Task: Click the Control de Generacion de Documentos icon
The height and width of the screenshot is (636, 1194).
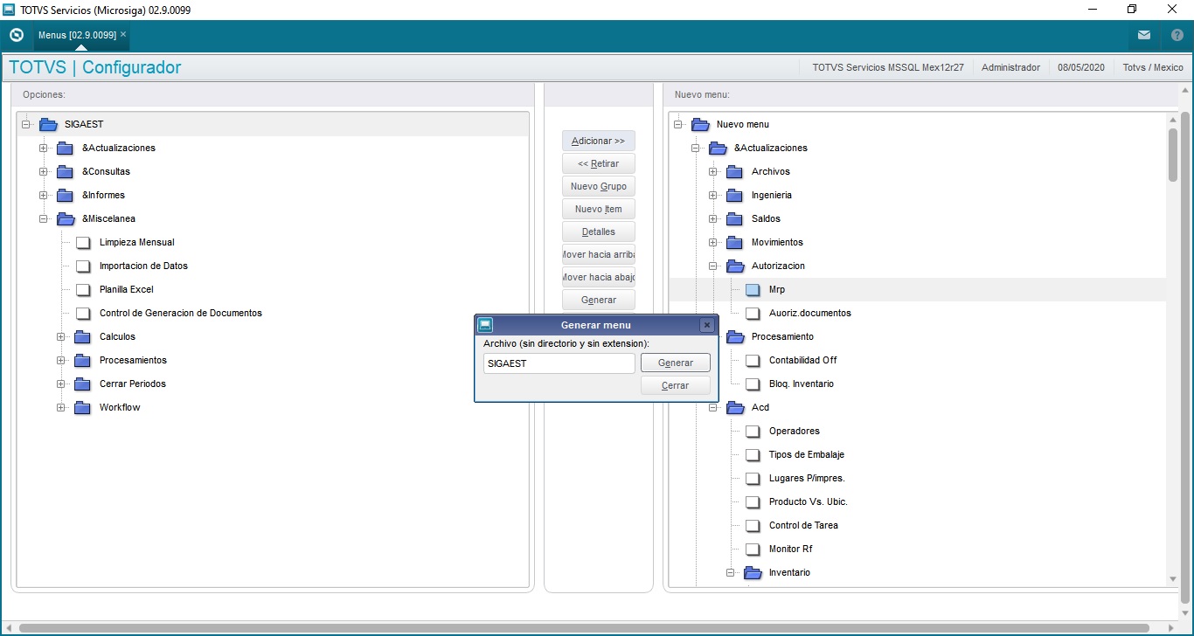Action: 83,313
